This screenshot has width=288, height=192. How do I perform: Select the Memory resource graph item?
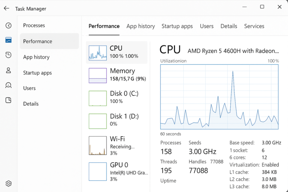(x=117, y=75)
